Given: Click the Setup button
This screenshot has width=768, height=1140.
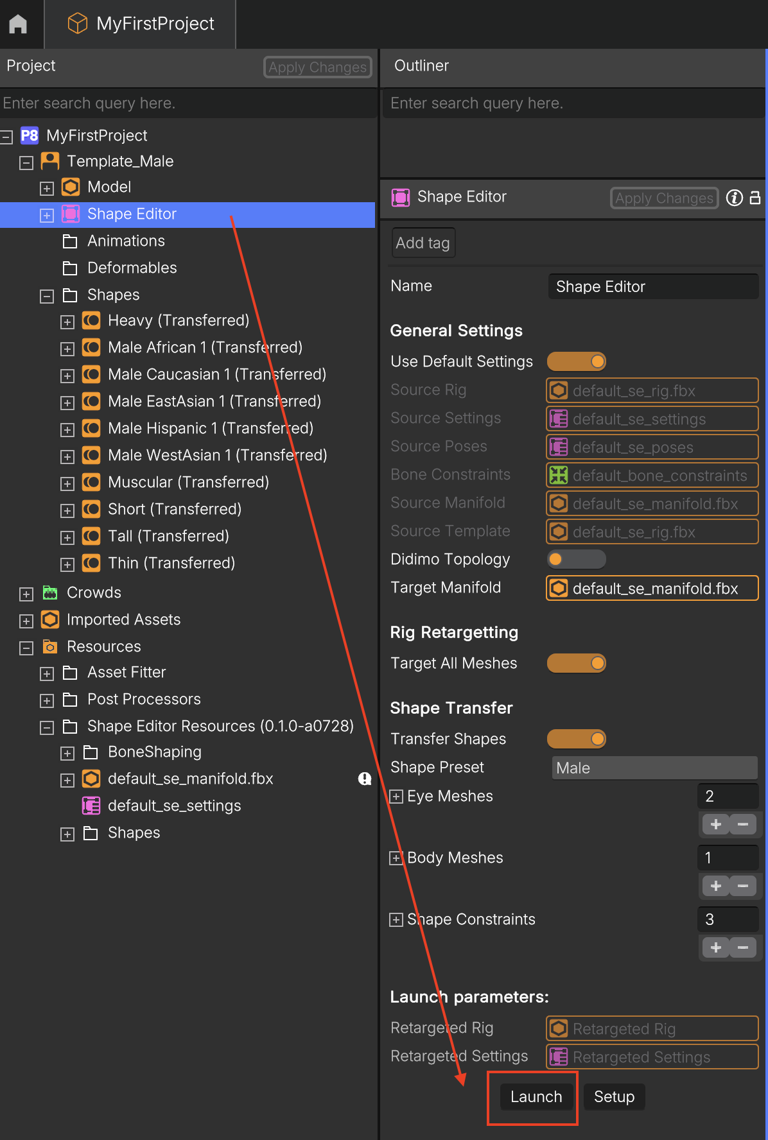Looking at the screenshot, I should pyautogui.click(x=615, y=1096).
